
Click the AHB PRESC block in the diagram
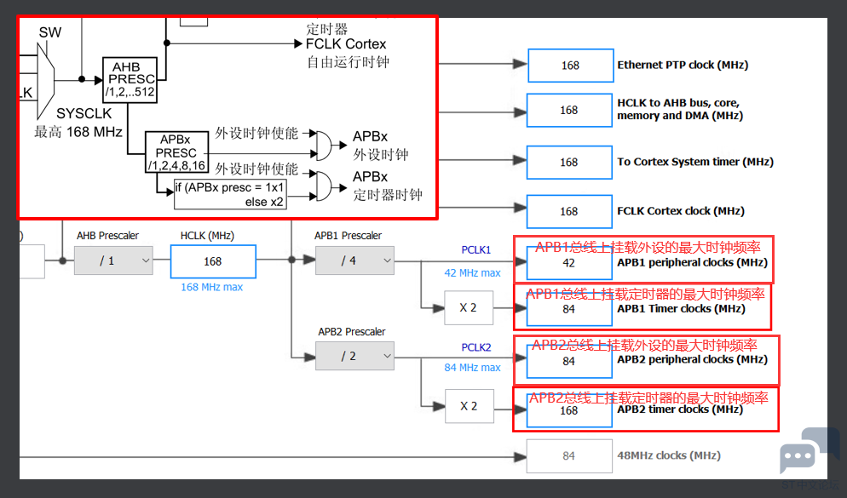pyautogui.click(x=130, y=80)
